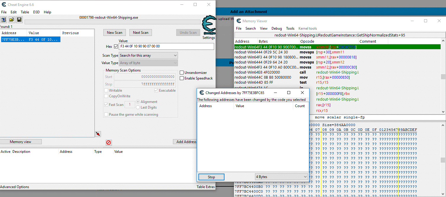Viewport: 446px width, 197px height.
Task: Enable the Unrandomizer checkbox
Action: click(182, 73)
